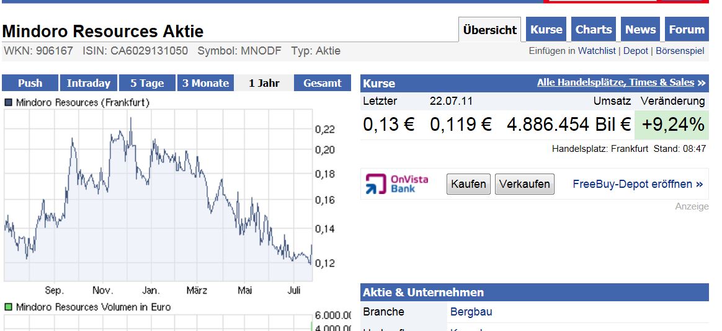The height and width of the screenshot is (331, 722).
Task: Show the Gesamt chart range
Action: 323,83
